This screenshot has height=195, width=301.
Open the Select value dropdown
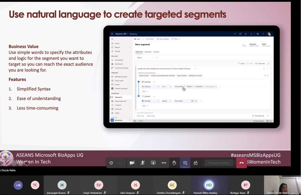211,87
